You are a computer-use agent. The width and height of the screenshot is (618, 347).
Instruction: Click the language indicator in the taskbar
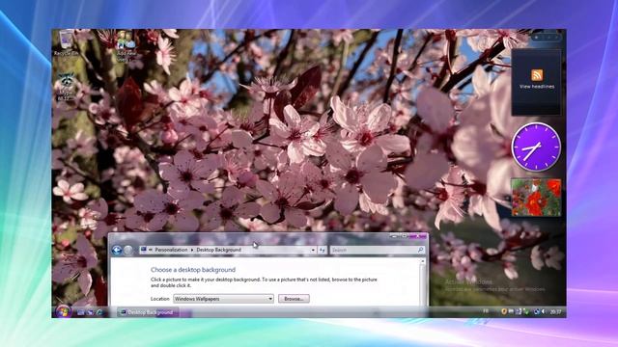click(x=486, y=311)
